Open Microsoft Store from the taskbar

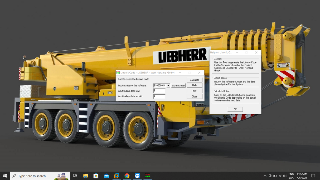(x=96, y=176)
